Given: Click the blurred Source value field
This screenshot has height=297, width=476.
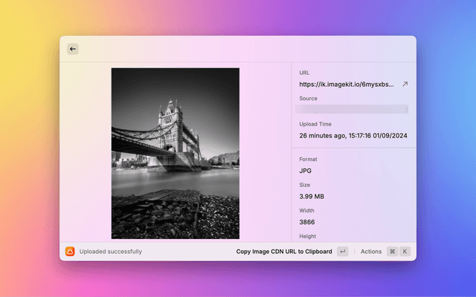Looking at the screenshot, I should (x=353, y=109).
